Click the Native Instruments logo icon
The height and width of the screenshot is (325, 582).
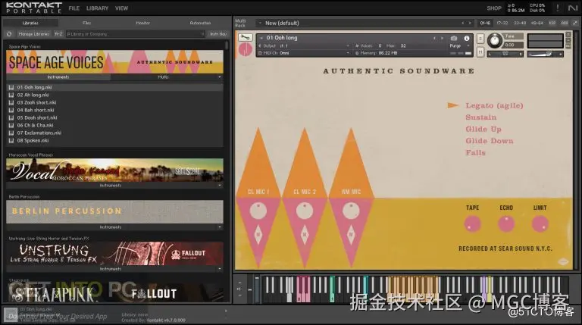[x=572, y=8]
